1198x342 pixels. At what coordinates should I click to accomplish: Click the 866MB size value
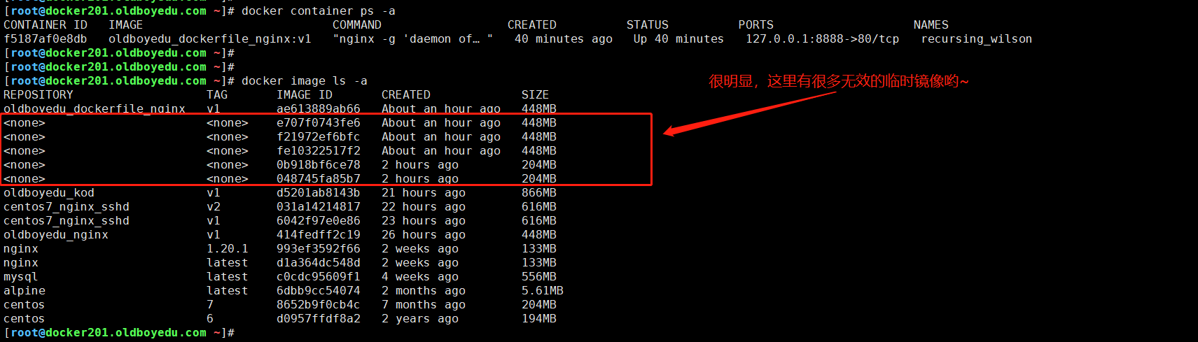pos(538,193)
